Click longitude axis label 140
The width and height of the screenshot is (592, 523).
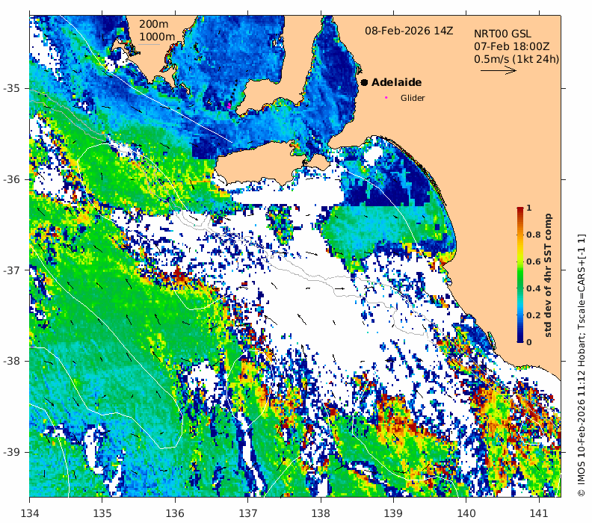[x=466, y=513]
